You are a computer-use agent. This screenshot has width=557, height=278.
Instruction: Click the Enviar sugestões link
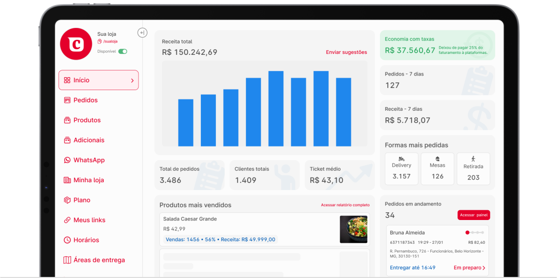click(x=346, y=52)
